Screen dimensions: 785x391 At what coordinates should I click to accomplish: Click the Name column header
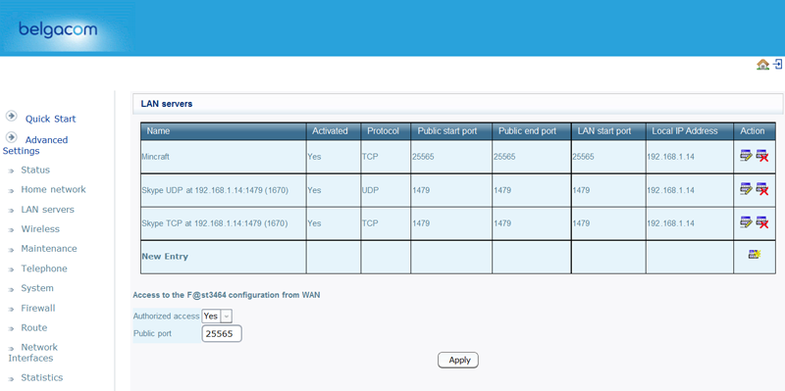pyautogui.click(x=224, y=131)
